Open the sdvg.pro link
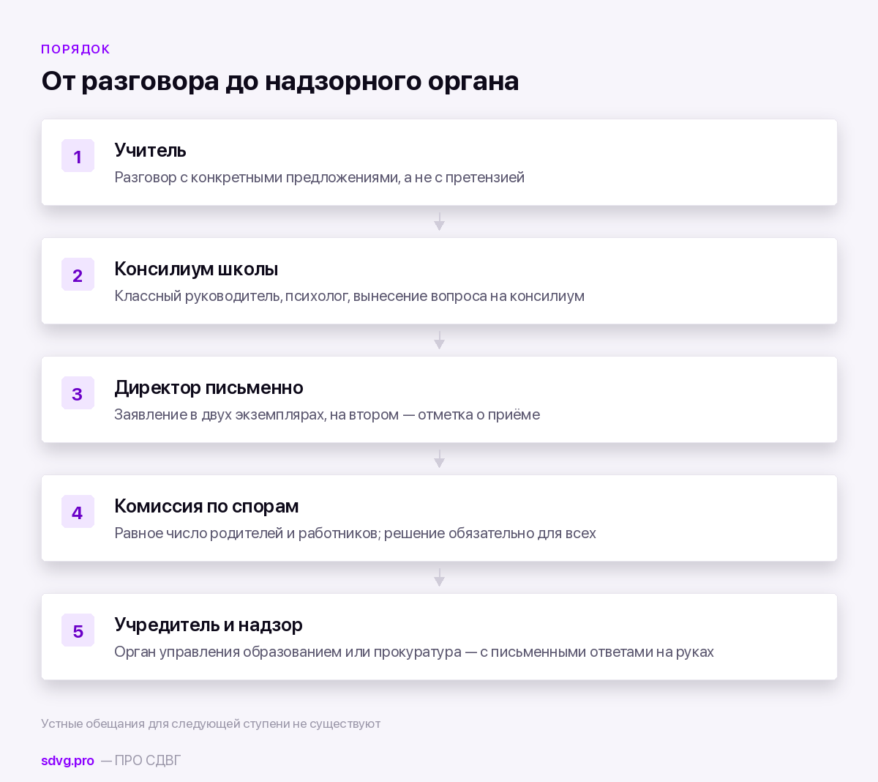This screenshot has height=782, width=878. pos(67,760)
